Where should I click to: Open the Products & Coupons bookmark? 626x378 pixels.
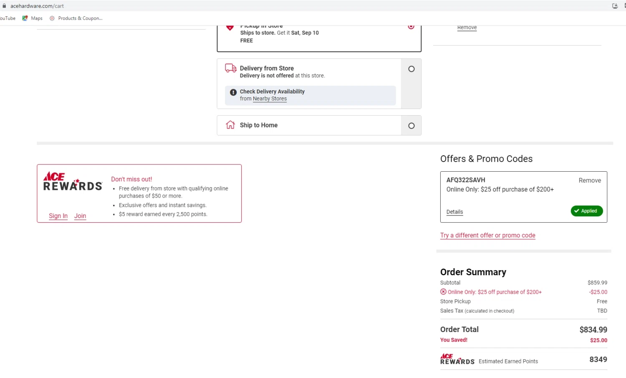coord(80,18)
